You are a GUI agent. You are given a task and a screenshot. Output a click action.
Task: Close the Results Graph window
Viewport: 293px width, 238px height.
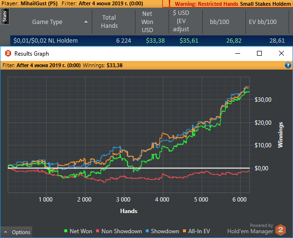pos(281,54)
